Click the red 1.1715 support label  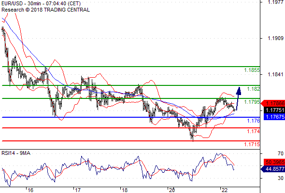click(252, 144)
